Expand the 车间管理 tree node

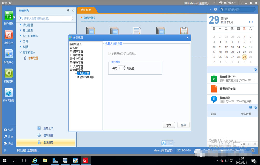[71, 62]
